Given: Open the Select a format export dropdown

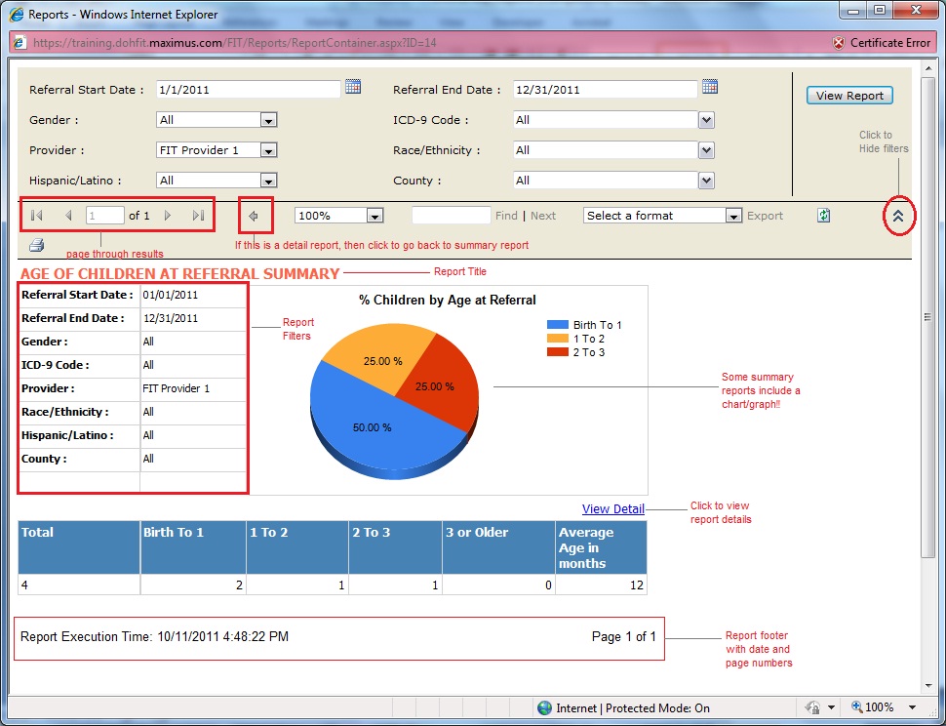Looking at the screenshot, I should [733, 216].
